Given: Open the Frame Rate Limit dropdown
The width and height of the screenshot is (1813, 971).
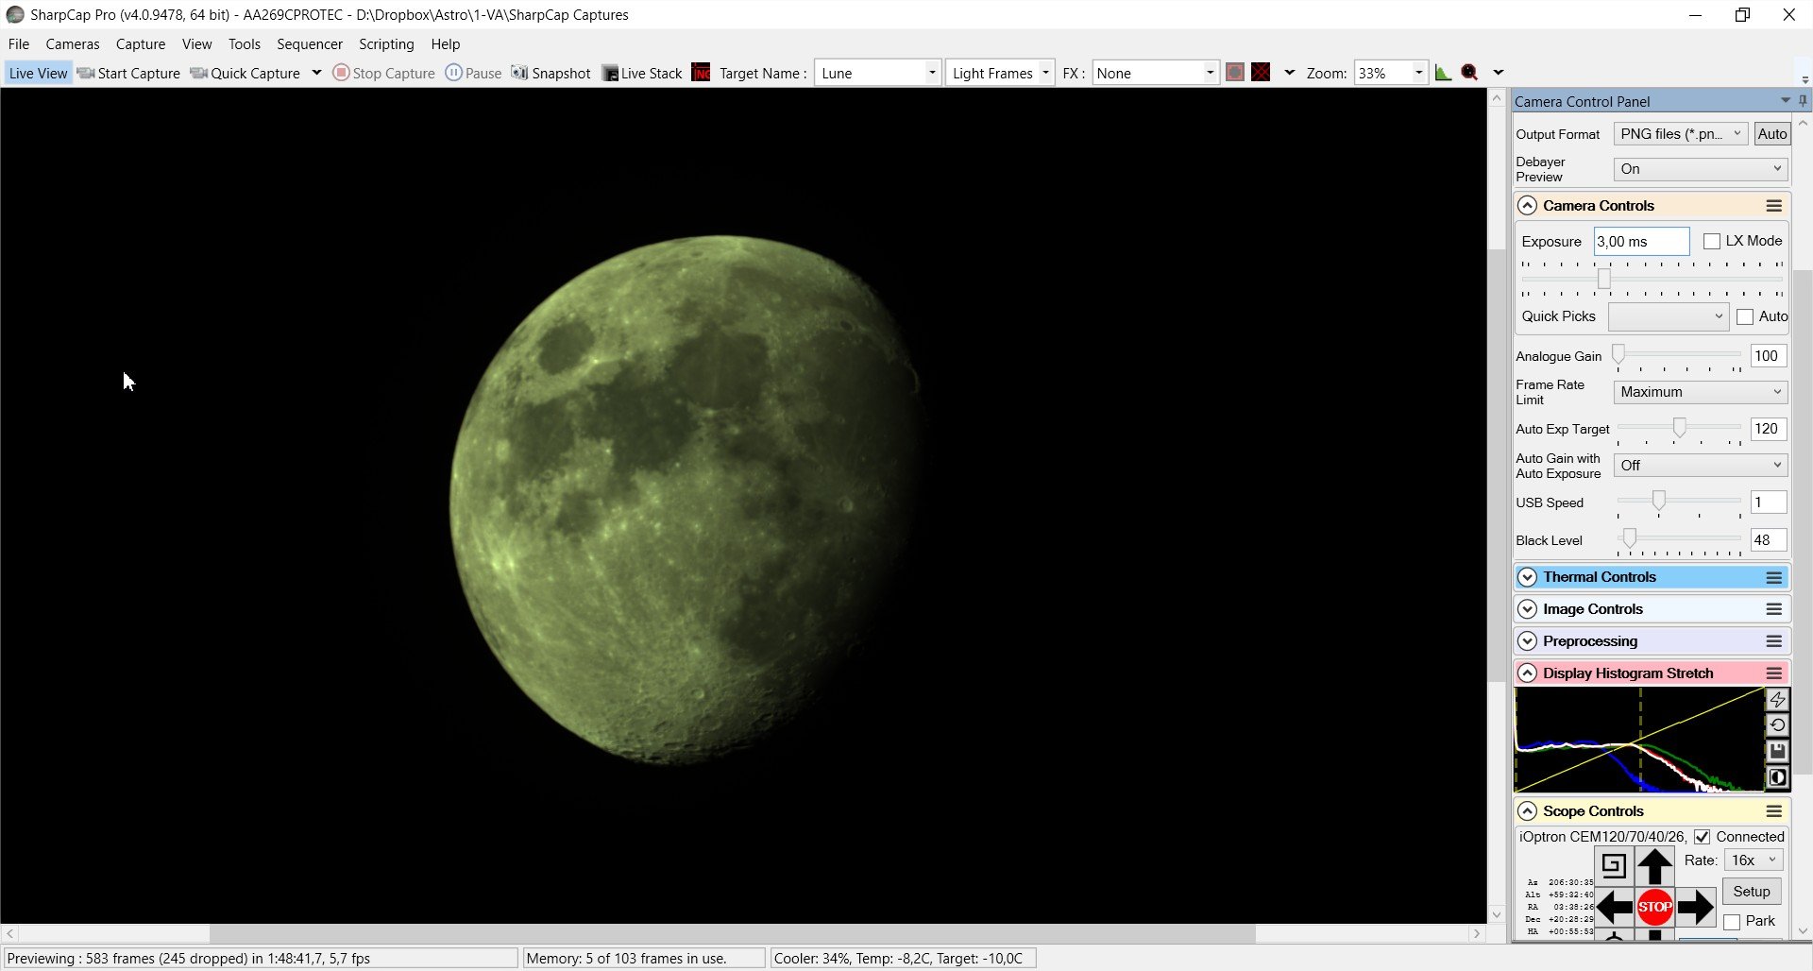Looking at the screenshot, I should [1700, 392].
